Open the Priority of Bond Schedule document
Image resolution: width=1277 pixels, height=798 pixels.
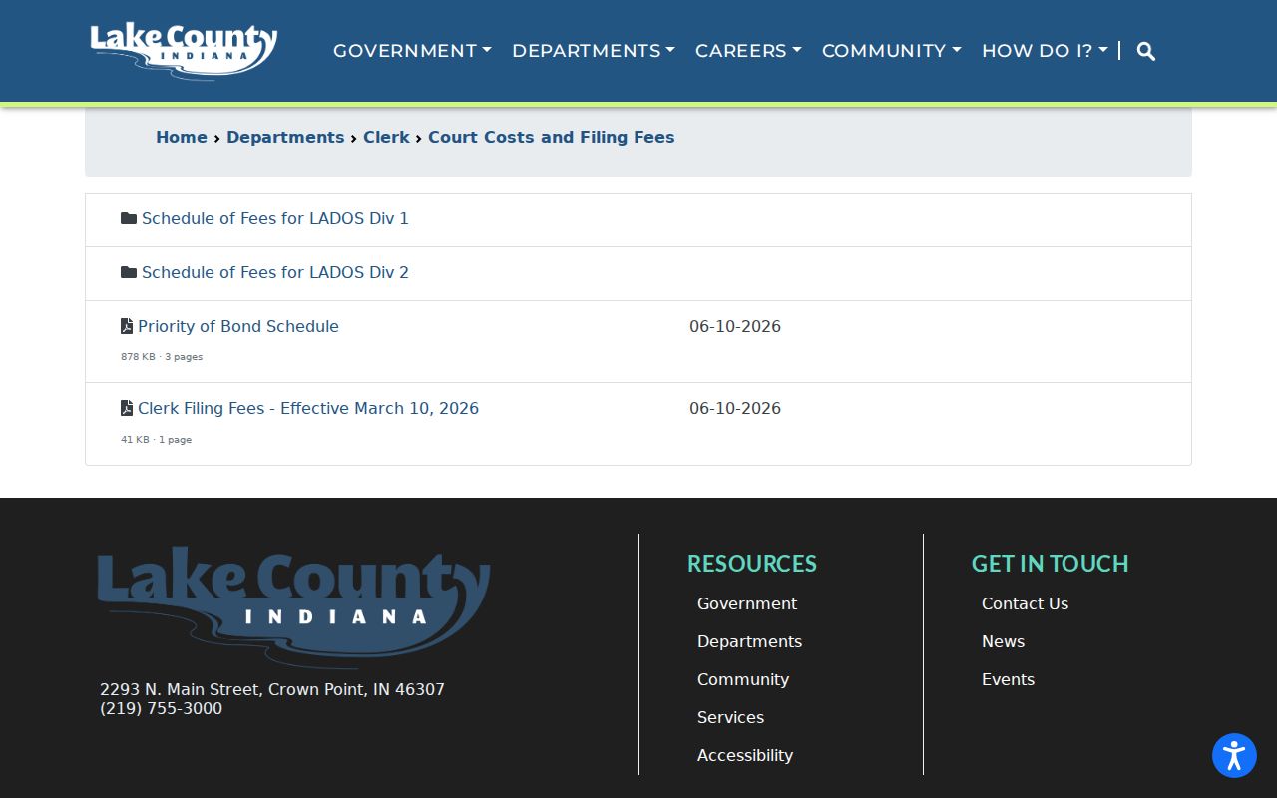(238, 326)
